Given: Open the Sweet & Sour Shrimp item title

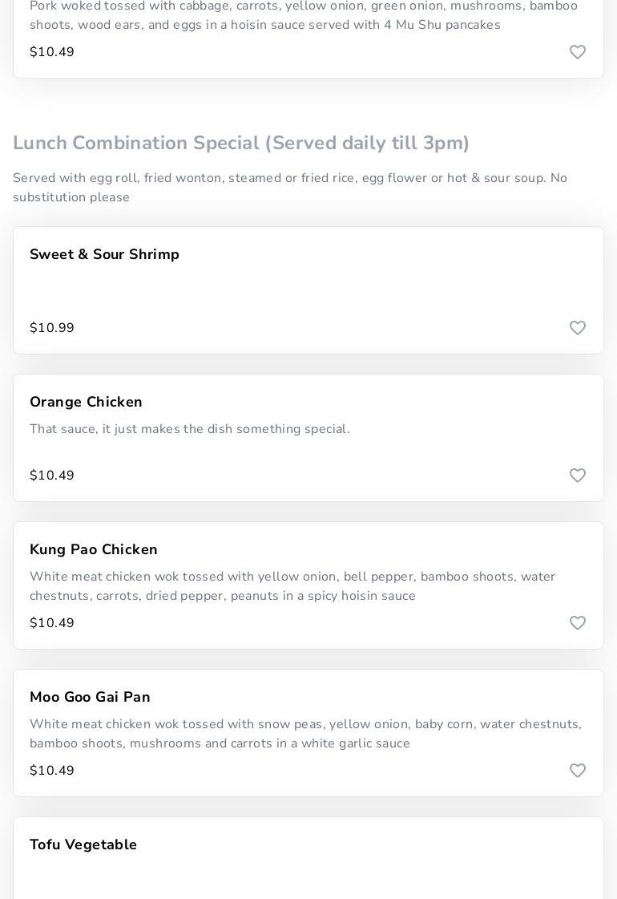Looking at the screenshot, I should pos(104,254).
